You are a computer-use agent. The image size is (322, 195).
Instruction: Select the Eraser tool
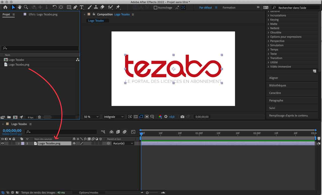point(102,7)
